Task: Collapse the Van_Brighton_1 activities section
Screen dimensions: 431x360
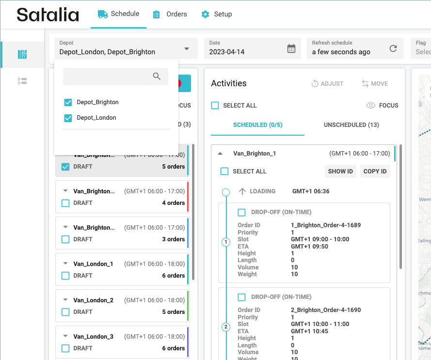Action: (220, 154)
